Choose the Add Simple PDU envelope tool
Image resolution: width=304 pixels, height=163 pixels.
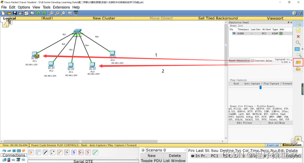(x=298, y=62)
